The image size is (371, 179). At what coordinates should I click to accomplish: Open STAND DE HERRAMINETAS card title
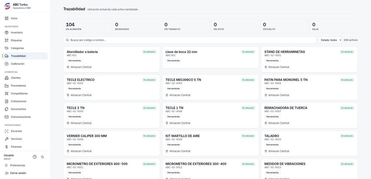pyautogui.click(x=284, y=52)
